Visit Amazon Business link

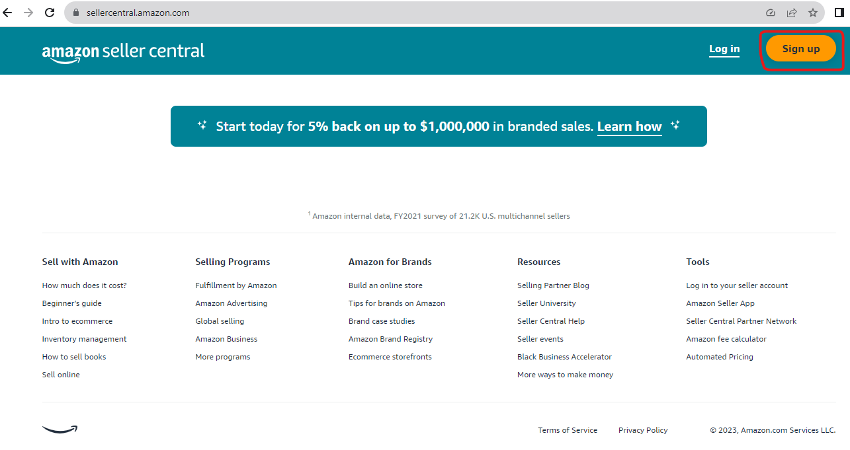click(226, 339)
